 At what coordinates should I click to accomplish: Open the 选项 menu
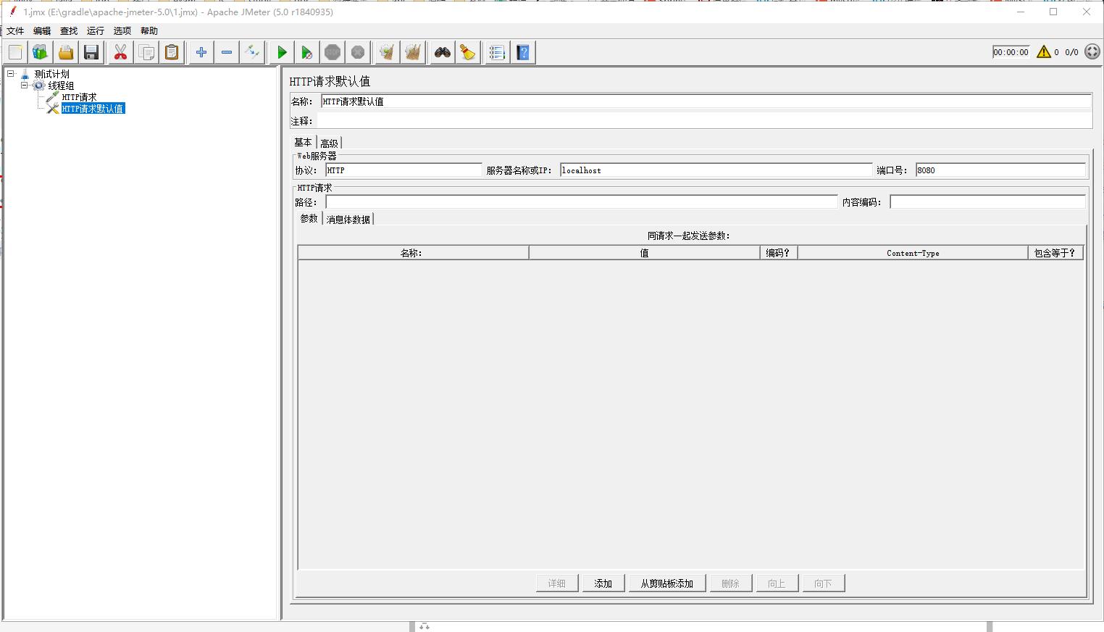[122, 30]
